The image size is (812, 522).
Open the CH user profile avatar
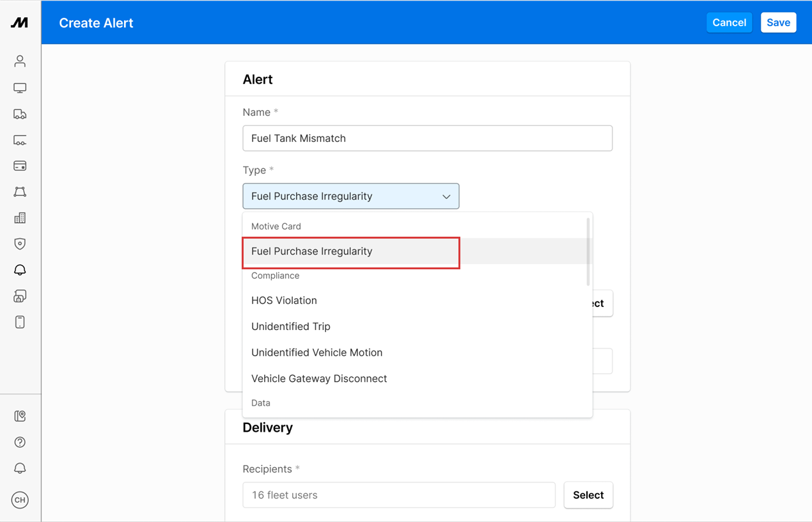(x=20, y=500)
